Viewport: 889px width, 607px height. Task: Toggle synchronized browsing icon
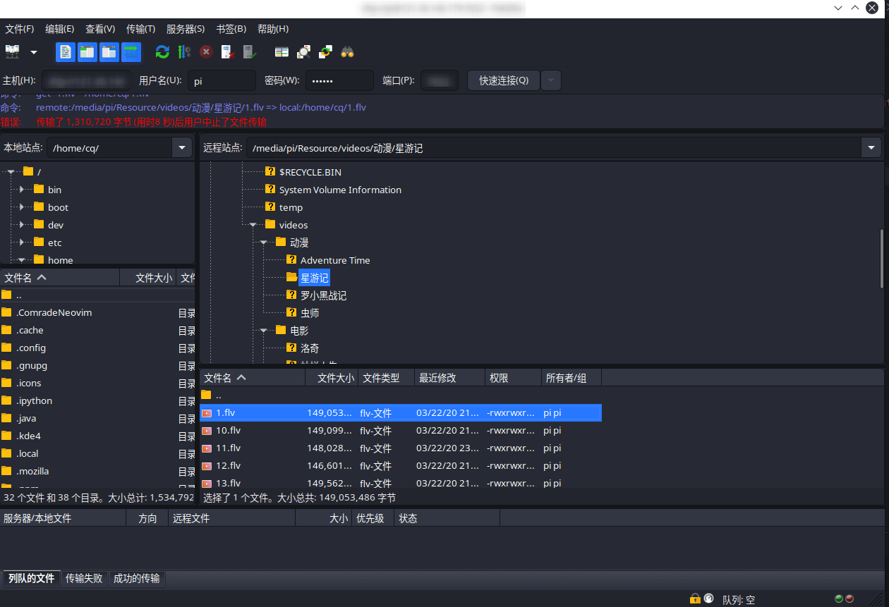tap(325, 51)
